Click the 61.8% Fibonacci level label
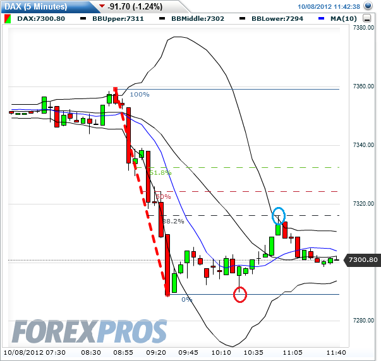Viewport: 381px width, 361px height. 160,172
